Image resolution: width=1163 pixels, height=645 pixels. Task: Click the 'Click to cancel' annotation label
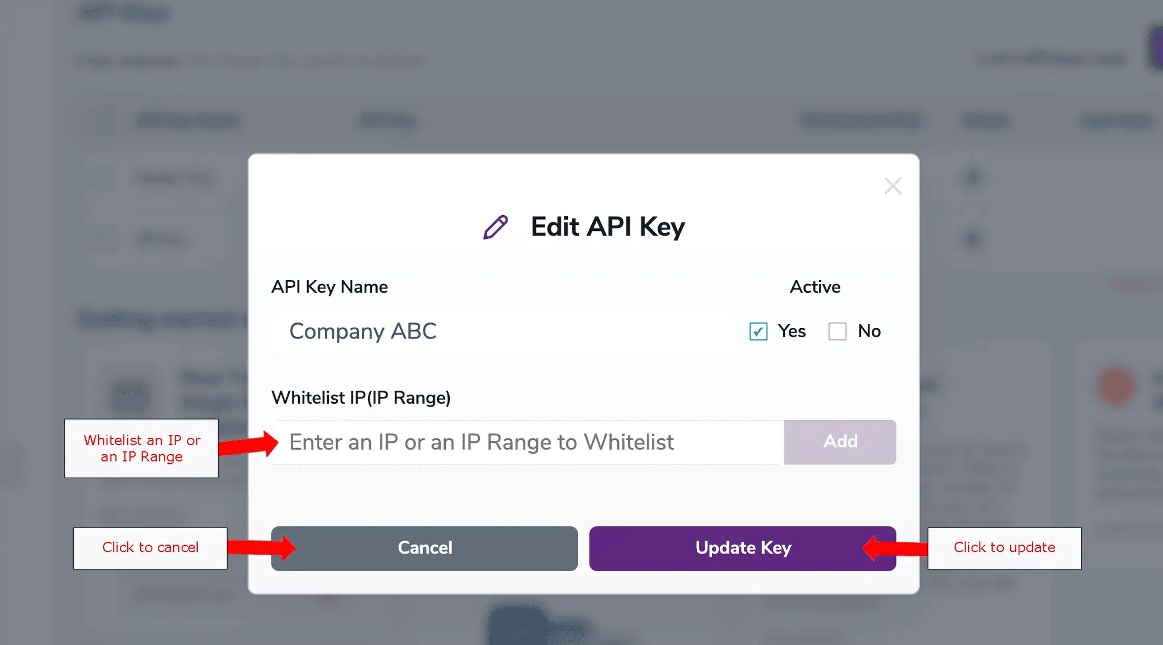pos(150,547)
